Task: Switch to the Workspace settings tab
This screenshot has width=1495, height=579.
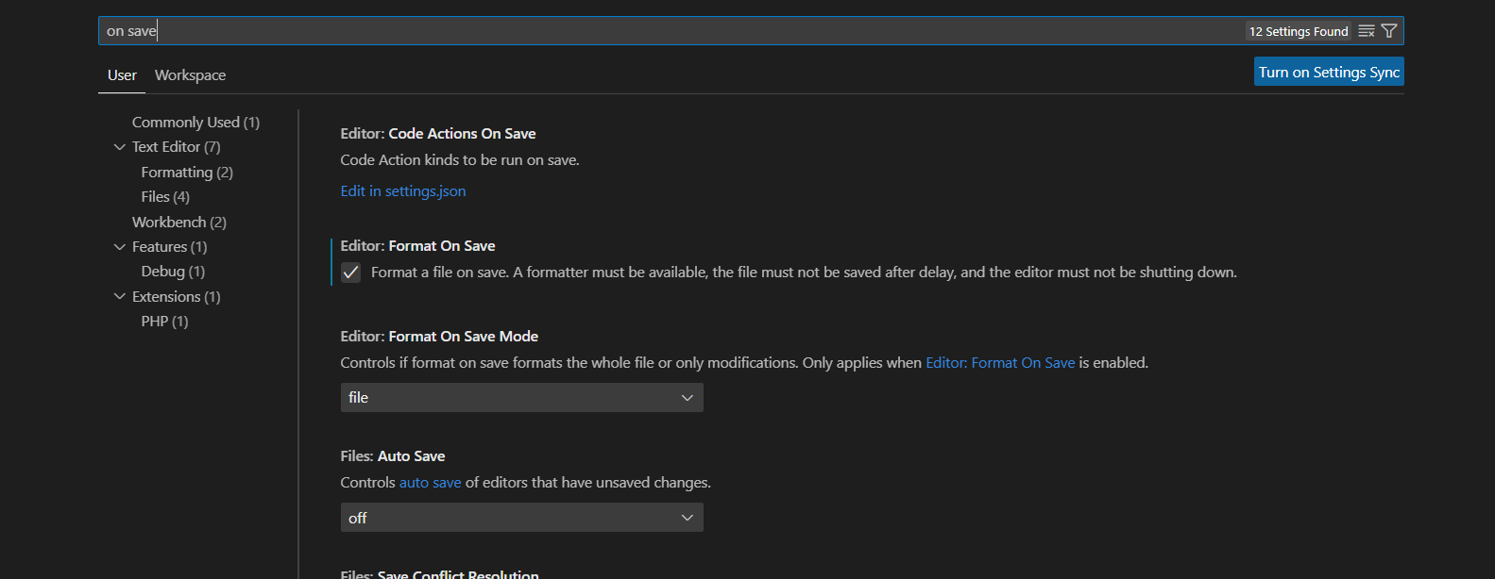Action: [x=190, y=75]
